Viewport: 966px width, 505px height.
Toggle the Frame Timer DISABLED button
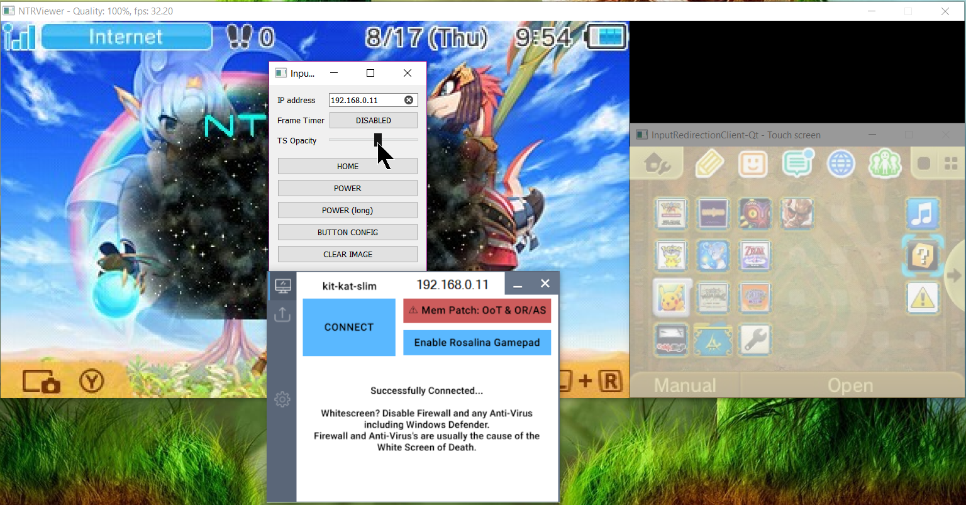tap(373, 120)
